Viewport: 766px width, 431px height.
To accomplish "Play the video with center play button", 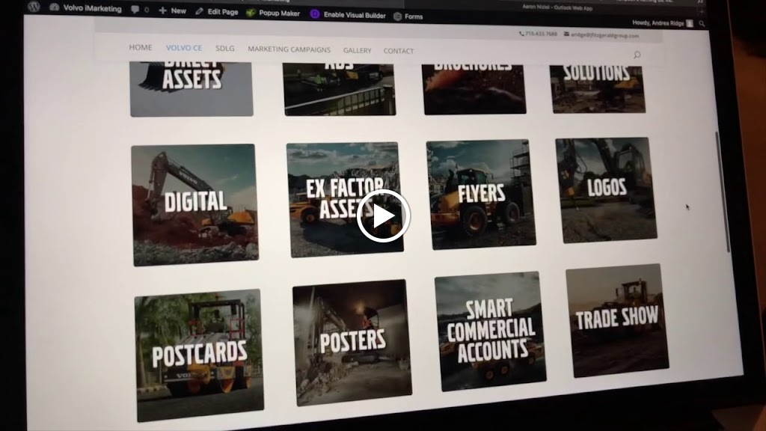I will click(383, 215).
